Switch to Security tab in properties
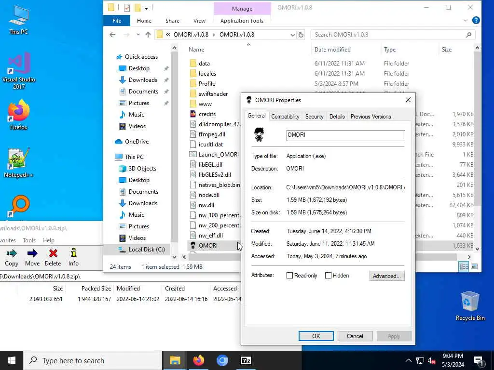494x370 pixels. 314,117
